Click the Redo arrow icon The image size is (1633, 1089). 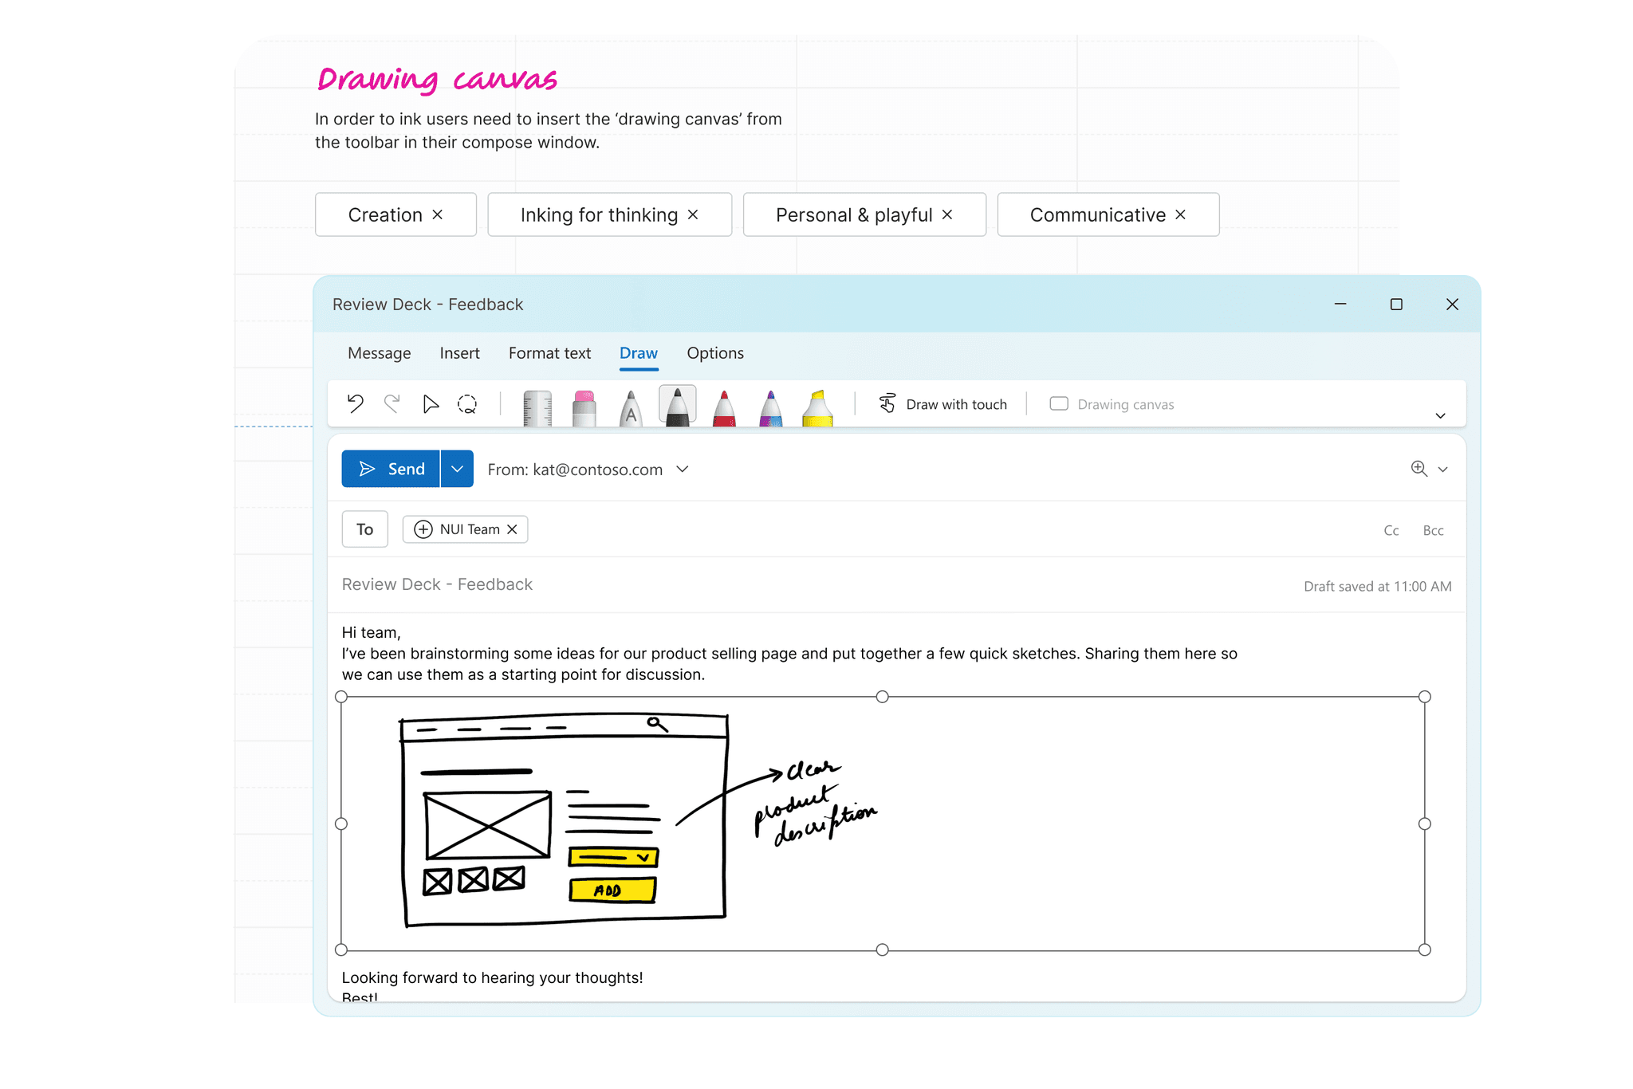tap(392, 403)
